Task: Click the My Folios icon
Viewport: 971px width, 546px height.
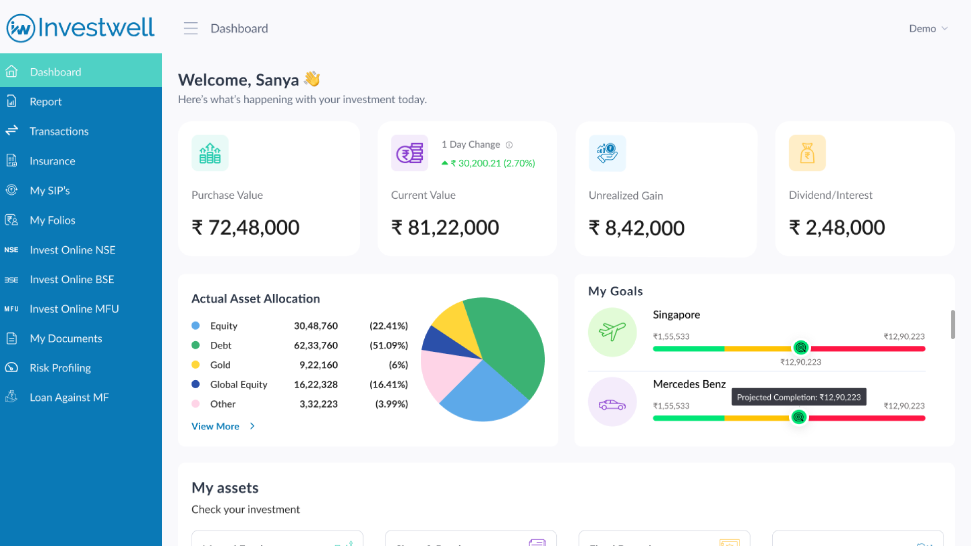Action: [x=12, y=220]
